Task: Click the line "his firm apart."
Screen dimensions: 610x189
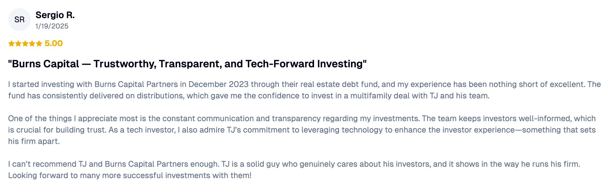Action: [34, 141]
